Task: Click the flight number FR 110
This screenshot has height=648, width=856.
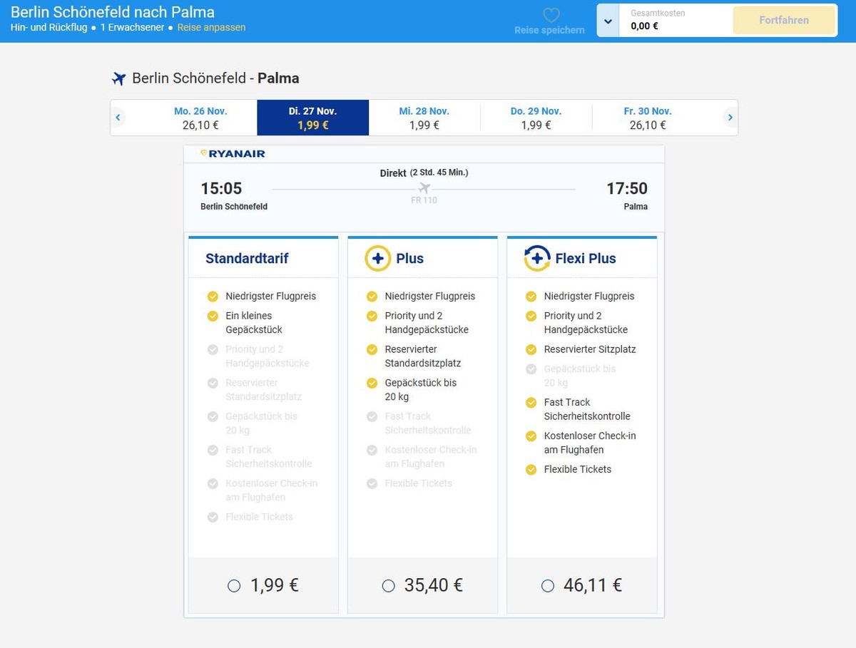Action: tap(424, 200)
